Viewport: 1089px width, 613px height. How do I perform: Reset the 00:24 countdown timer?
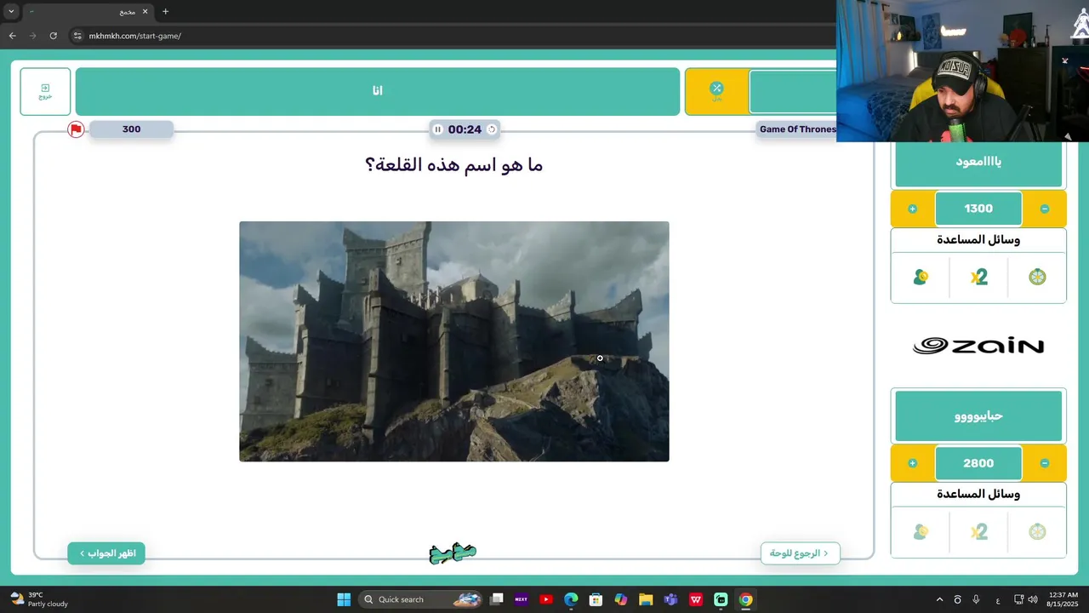[x=492, y=129]
